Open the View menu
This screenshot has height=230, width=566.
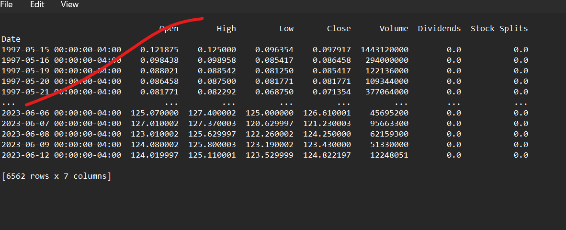click(69, 4)
